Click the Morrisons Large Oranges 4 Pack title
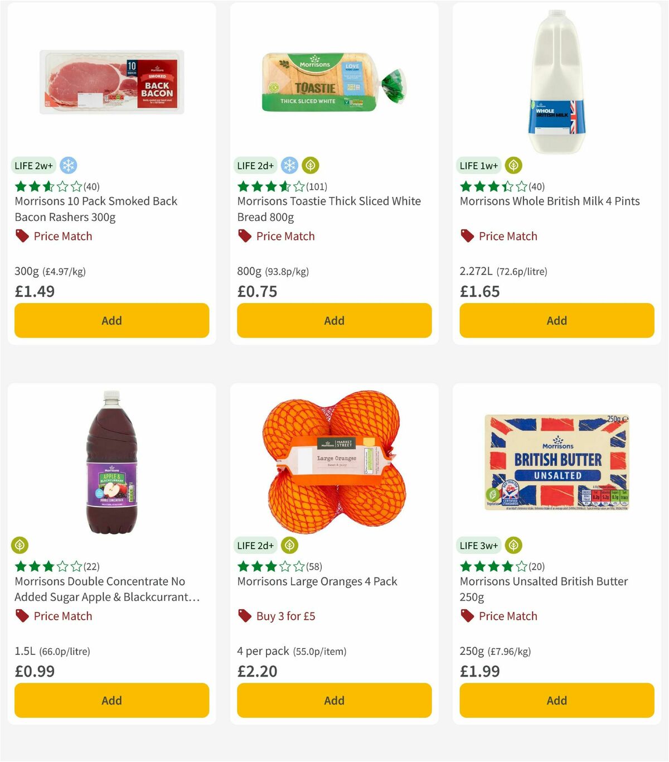669x762 pixels. pyautogui.click(x=317, y=581)
